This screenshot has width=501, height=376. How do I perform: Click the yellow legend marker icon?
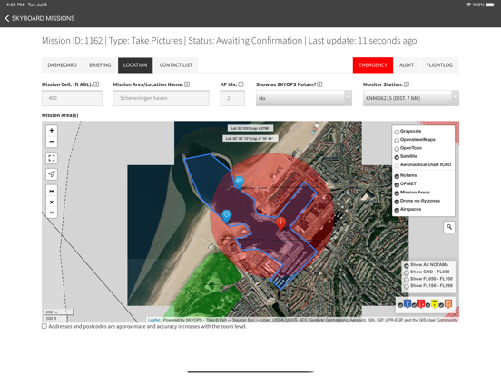coord(434,303)
